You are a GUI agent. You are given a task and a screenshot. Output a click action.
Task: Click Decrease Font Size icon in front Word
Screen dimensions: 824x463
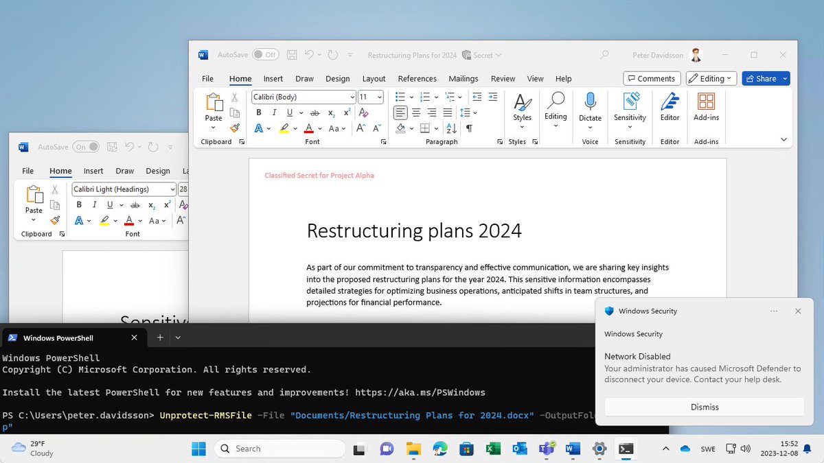376,128
